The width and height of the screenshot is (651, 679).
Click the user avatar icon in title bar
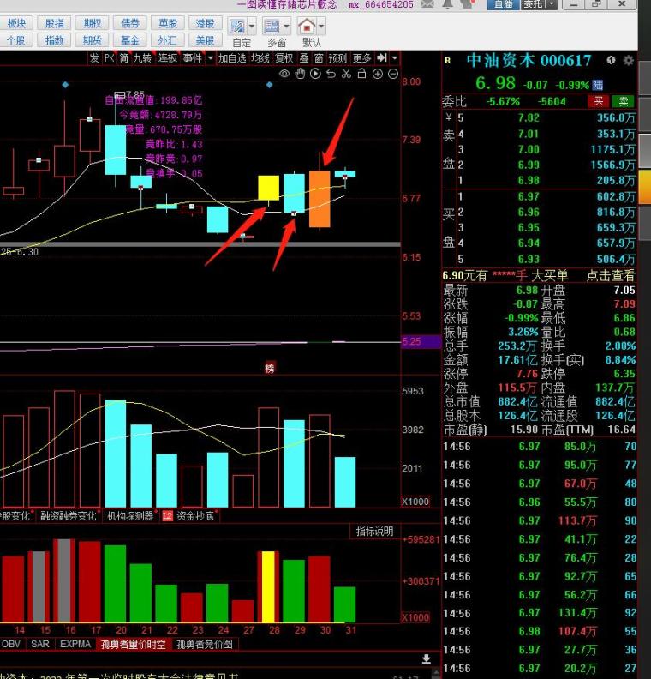(x=467, y=4)
